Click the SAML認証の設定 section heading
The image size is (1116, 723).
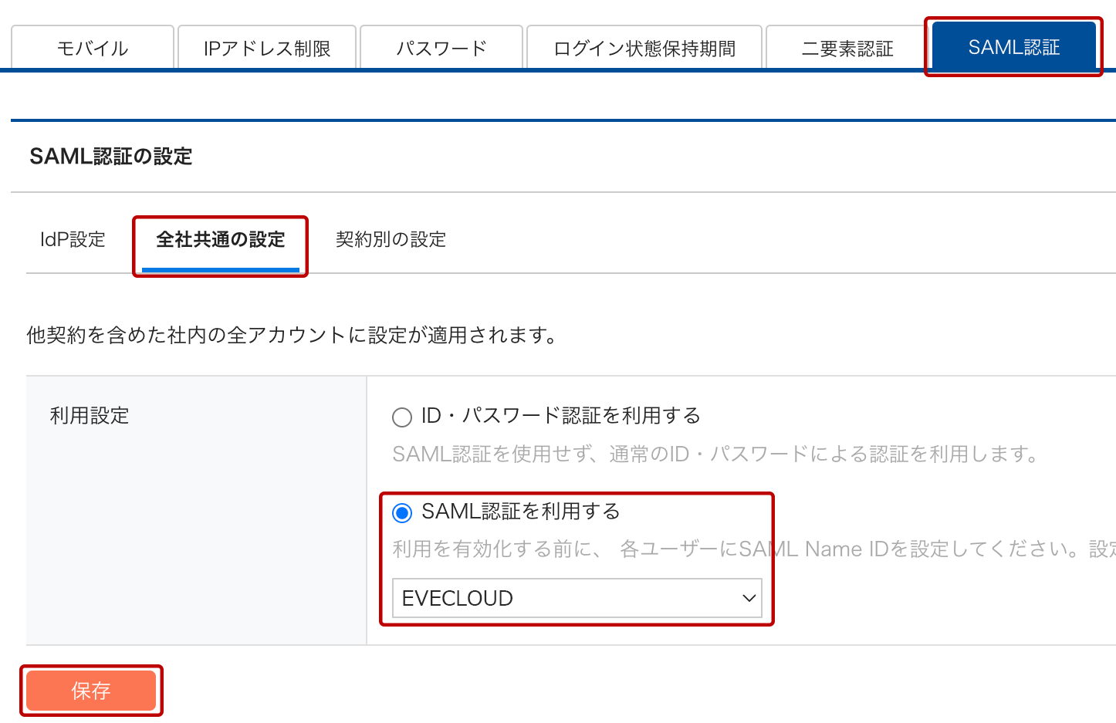tap(111, 156)
